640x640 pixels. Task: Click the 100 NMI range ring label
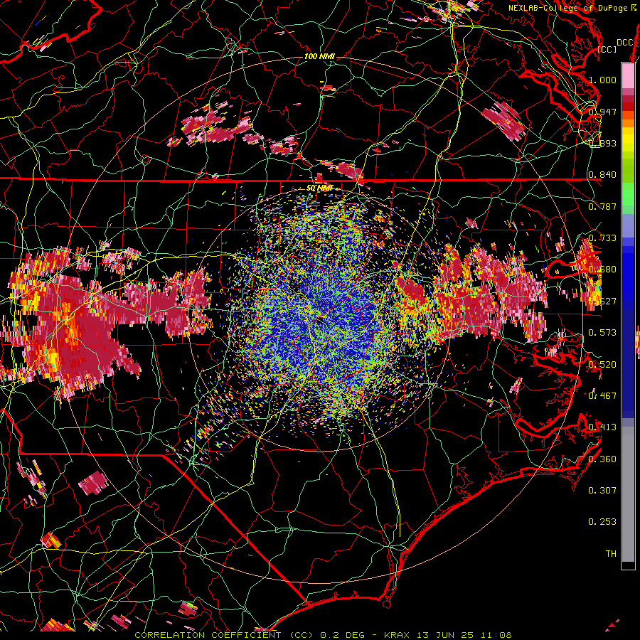click(319, 56)
